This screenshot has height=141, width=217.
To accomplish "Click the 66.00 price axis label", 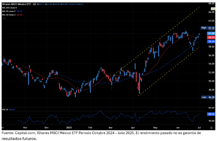I will [211, 12].
